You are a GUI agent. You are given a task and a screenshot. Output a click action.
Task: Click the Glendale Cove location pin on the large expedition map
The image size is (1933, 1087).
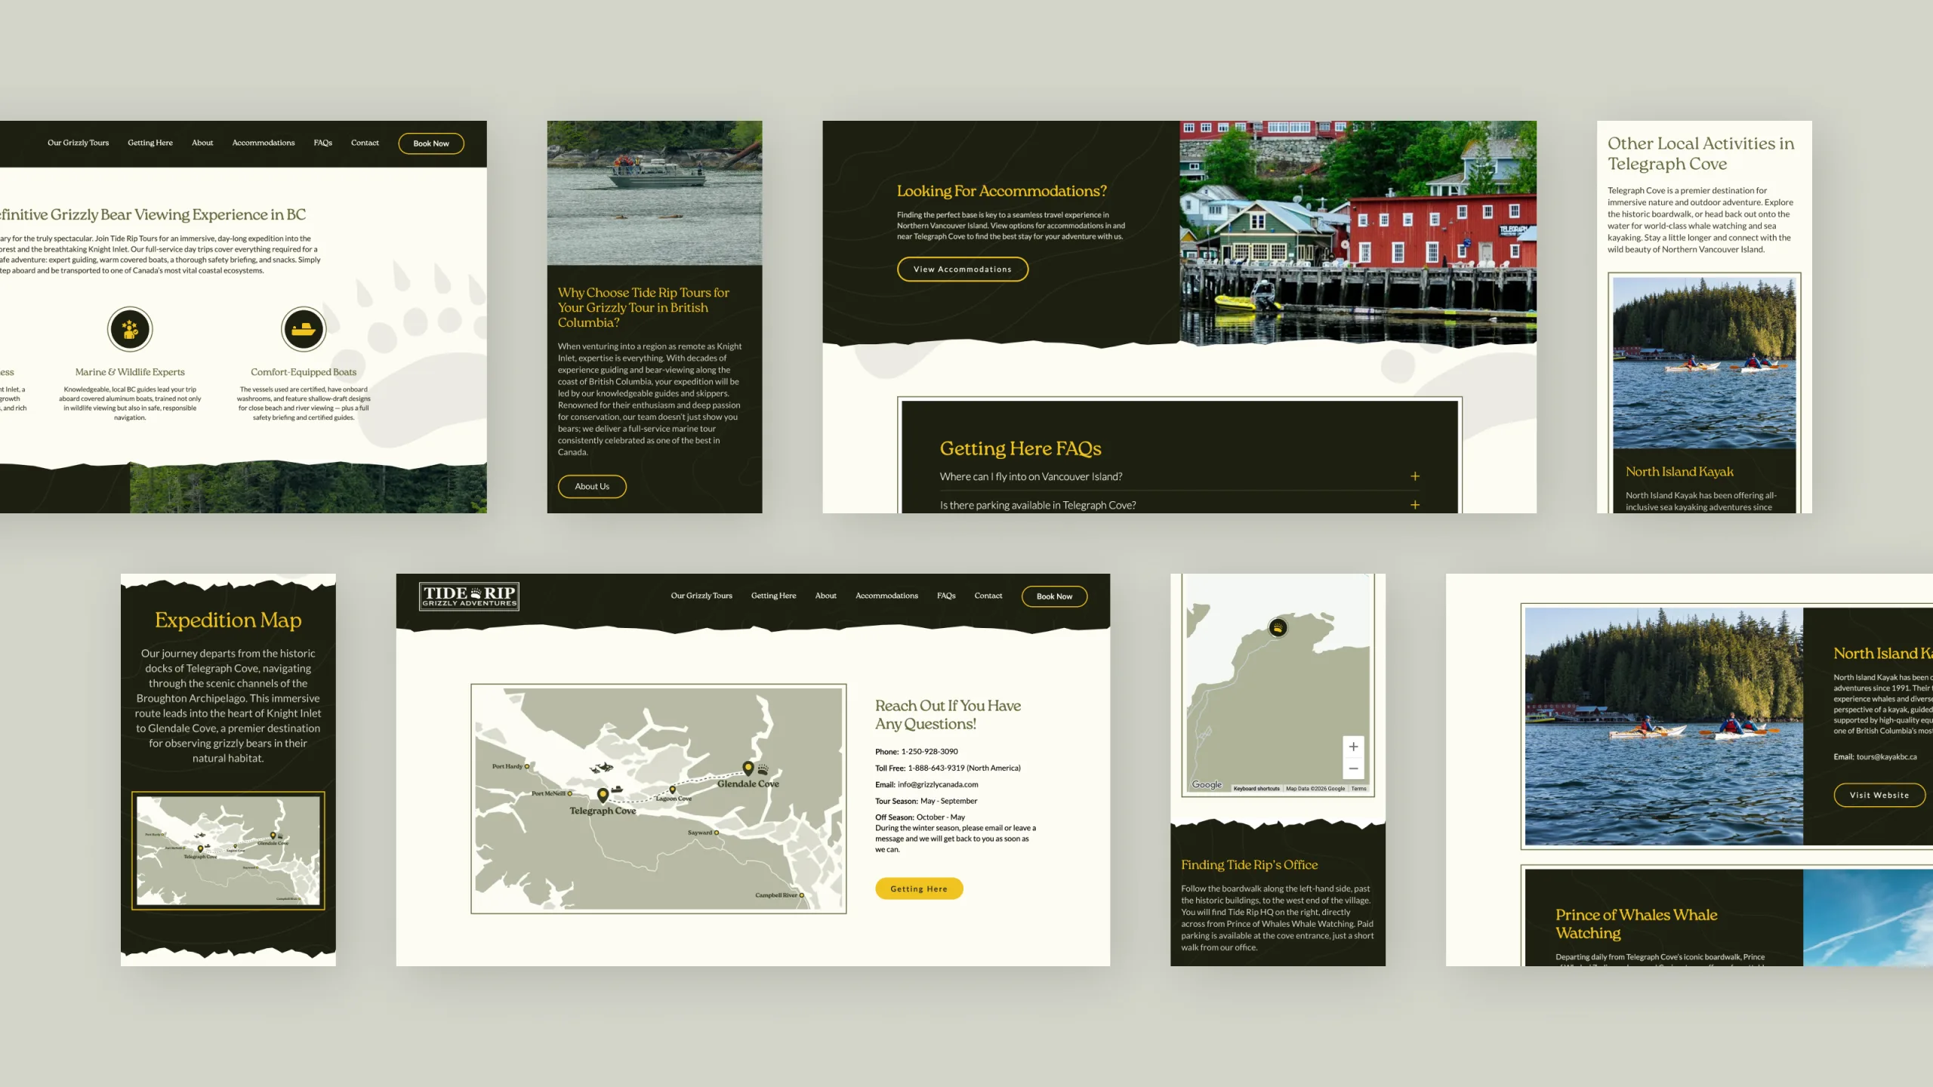click(x=748, y=768)
